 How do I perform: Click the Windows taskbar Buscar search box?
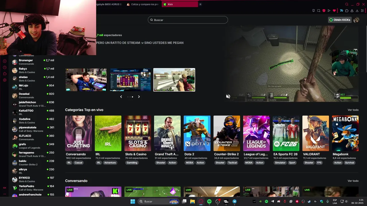click(158, 201)
